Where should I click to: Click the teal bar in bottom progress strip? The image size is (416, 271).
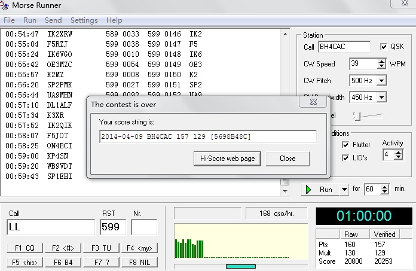(241, 266)
